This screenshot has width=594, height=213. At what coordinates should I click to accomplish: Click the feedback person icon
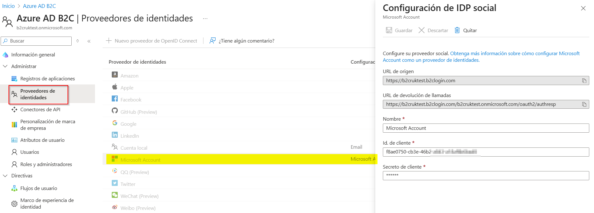coord(212,41)
